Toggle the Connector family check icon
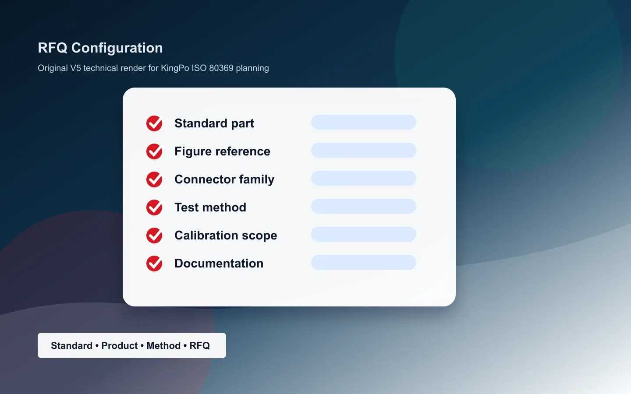 click(154, 179)
